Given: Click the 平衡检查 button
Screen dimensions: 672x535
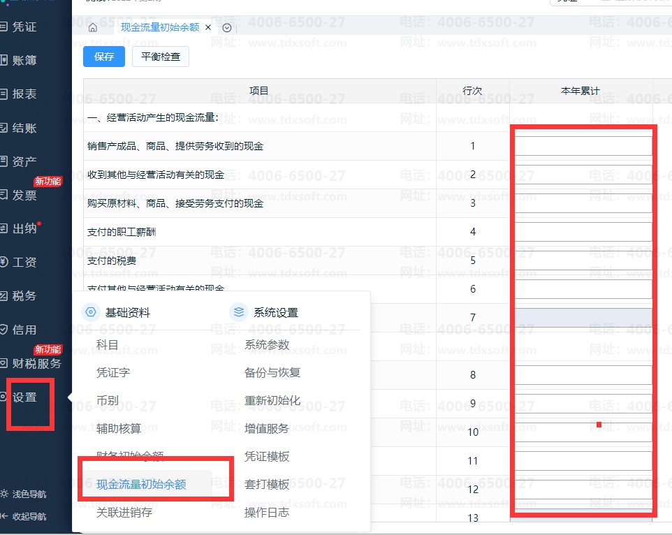Looking at the screenshot, I should click(x=160, y=57).
